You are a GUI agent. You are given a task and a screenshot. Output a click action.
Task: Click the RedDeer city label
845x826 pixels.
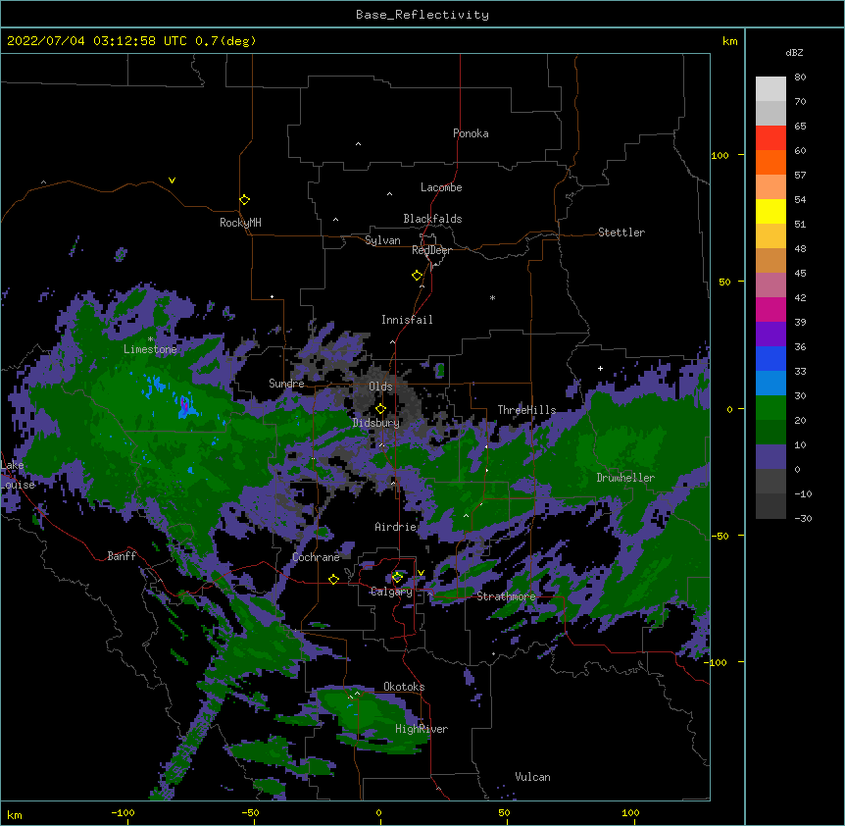point(431,250)
